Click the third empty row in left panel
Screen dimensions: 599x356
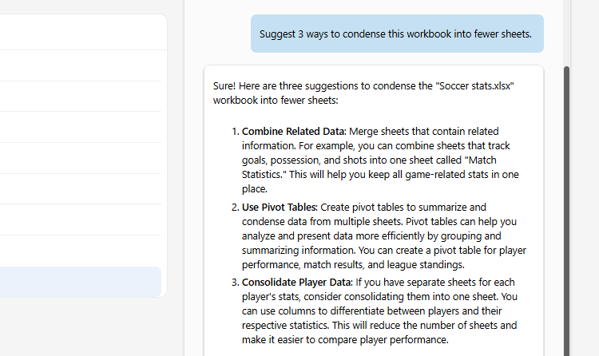click(x=80, y=127)
